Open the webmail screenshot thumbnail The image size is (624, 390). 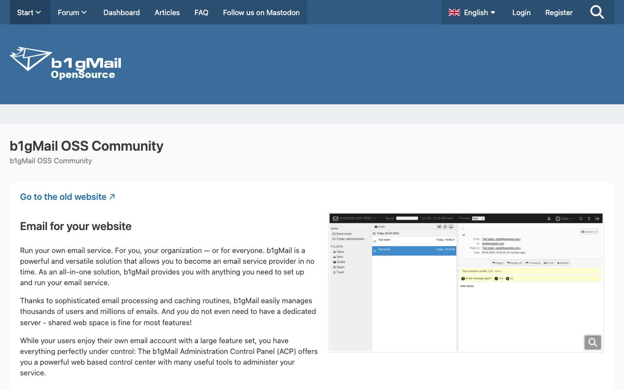tap(466, 282)
